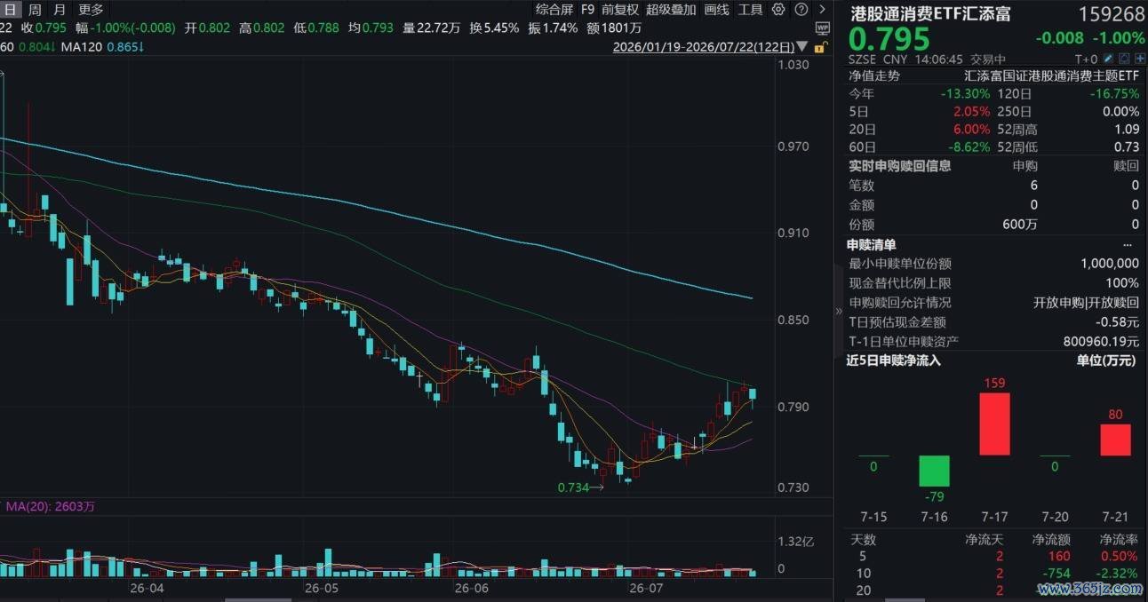Click the date range 2026/01/19-2026/07/22 text

pos(703,46)
